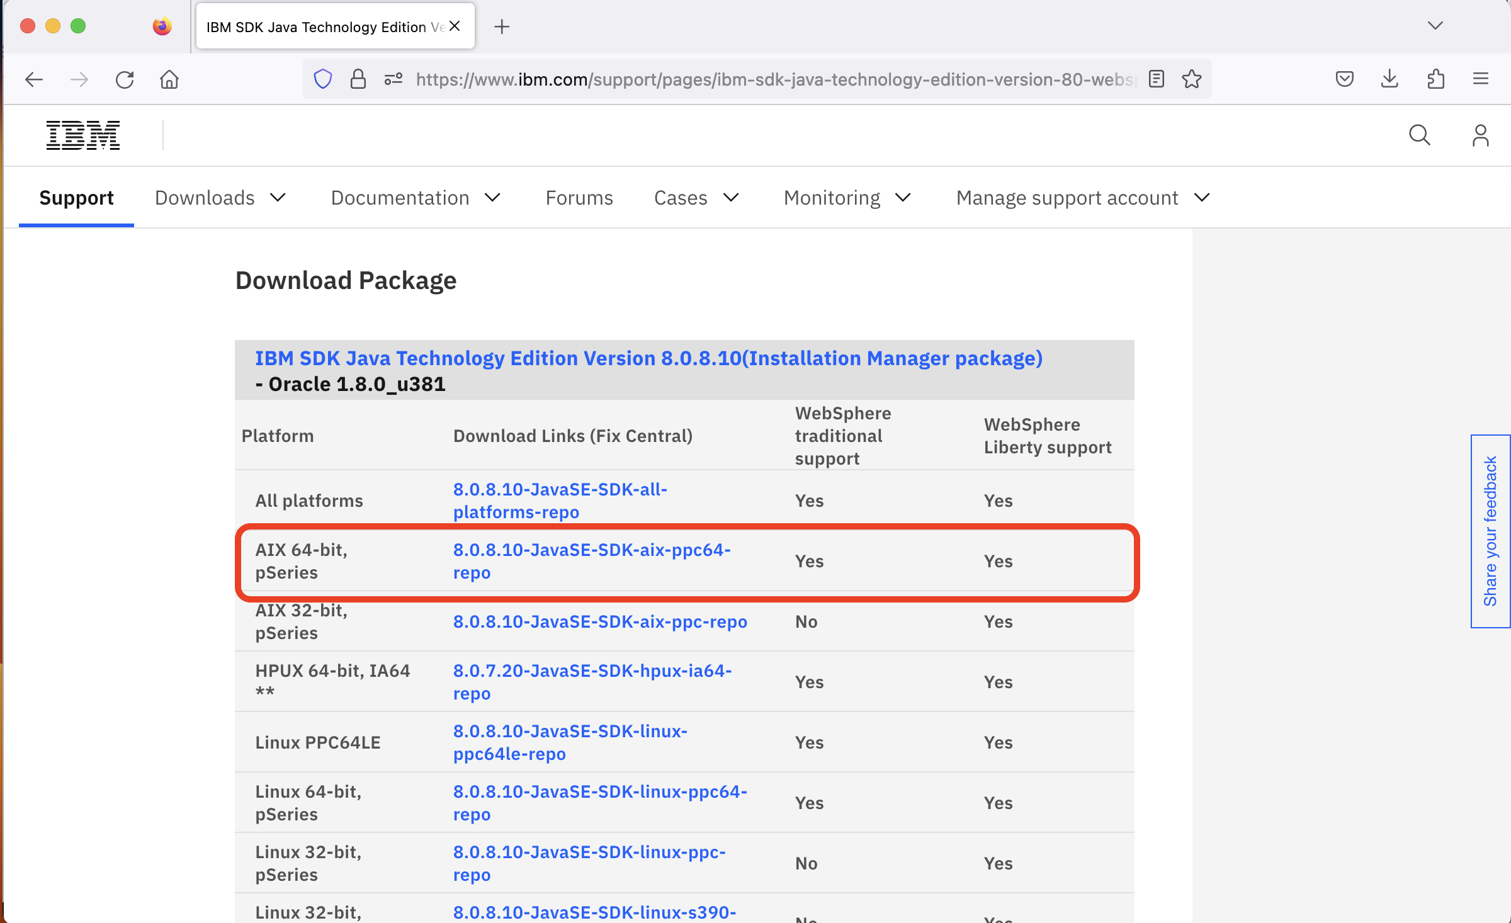Image resolution: width=1511 pixels, height=923 pixels.
Task: Open the reader view icon in address bar
Action: point(1157,79)
